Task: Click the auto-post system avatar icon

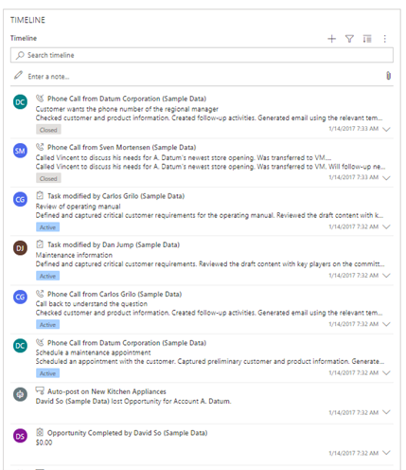Action: [x=20, y=394]
